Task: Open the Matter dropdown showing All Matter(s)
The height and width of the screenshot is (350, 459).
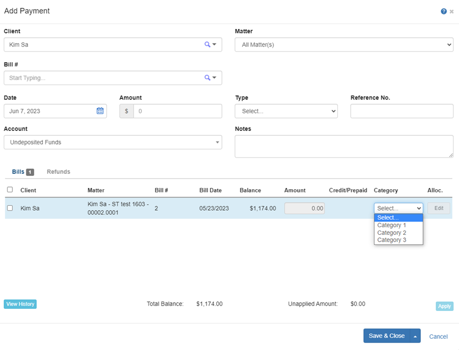Action: (344, 45)
